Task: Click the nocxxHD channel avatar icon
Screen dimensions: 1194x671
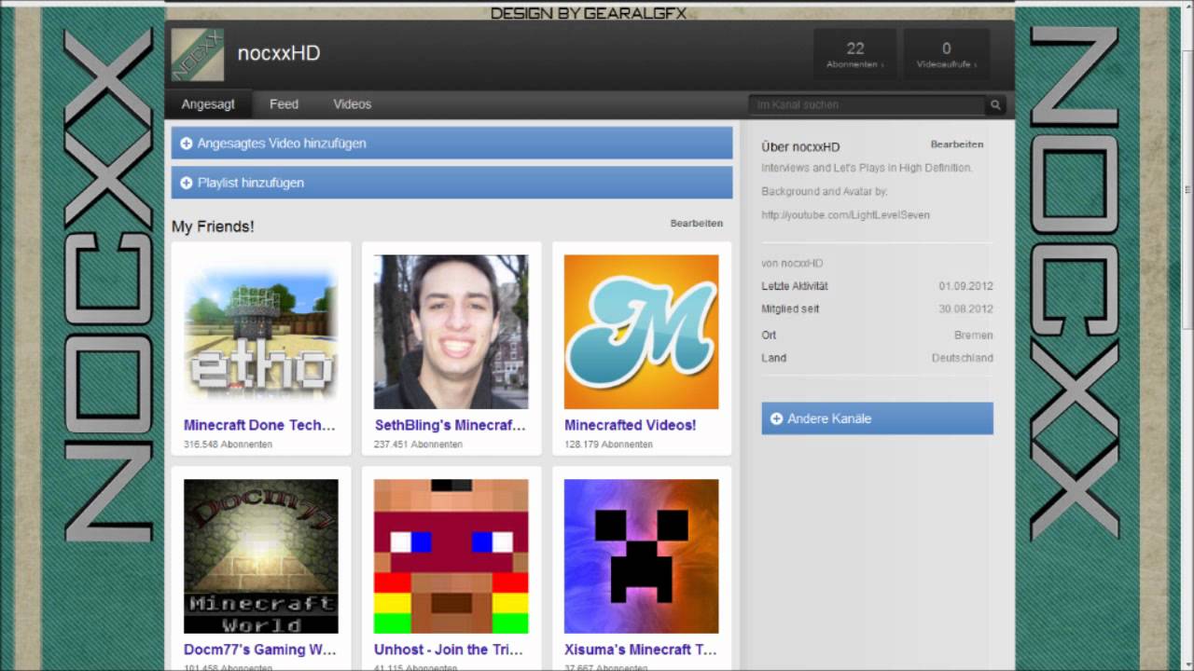Action: pyautogui.click(x=198, y=54)
